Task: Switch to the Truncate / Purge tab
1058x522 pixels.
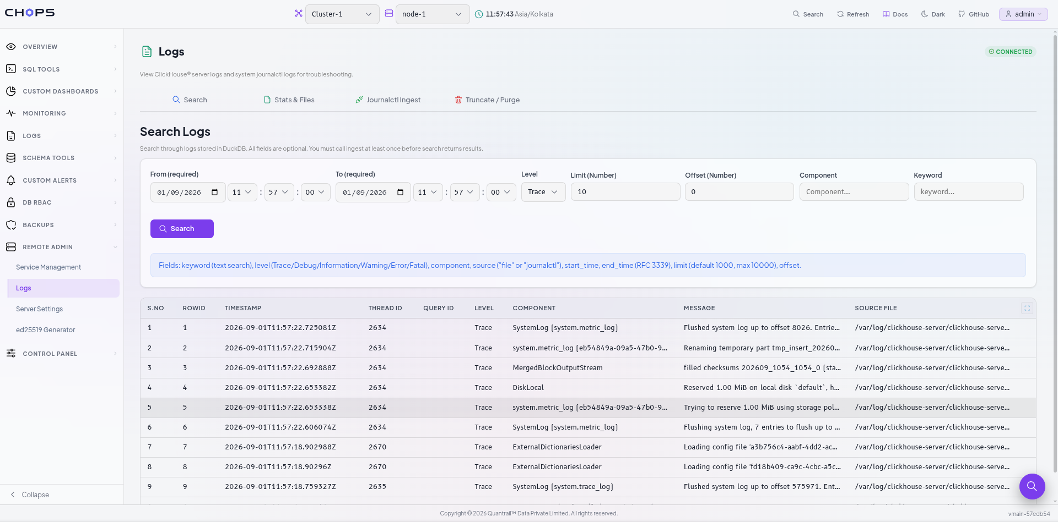Action: (487, 100)
